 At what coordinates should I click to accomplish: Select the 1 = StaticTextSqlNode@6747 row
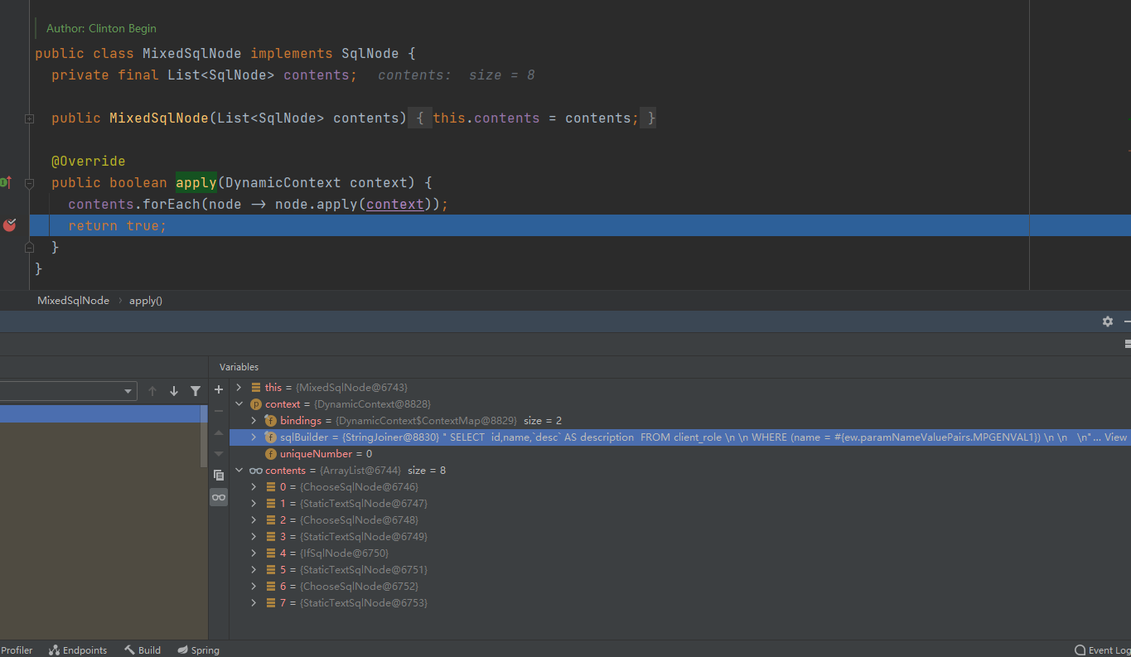679,504
